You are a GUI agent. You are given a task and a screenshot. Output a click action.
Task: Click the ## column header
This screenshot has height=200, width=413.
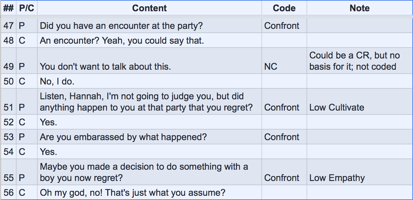click(8, 8)
